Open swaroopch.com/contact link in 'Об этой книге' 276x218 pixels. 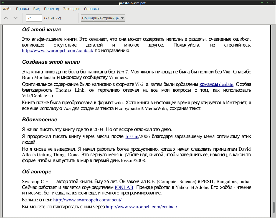[58, 51]
